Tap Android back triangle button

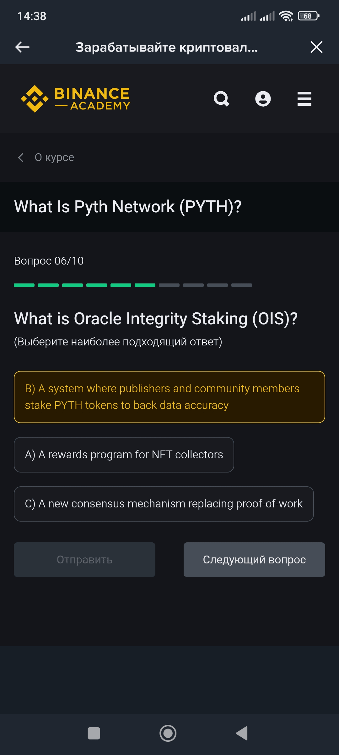point(242,733)
